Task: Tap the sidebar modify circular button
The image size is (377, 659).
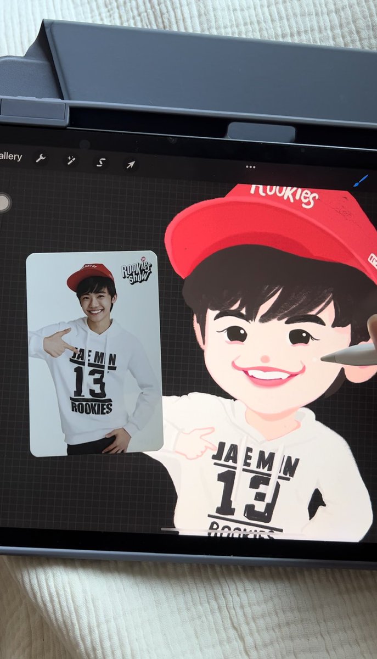Action: 4,202
